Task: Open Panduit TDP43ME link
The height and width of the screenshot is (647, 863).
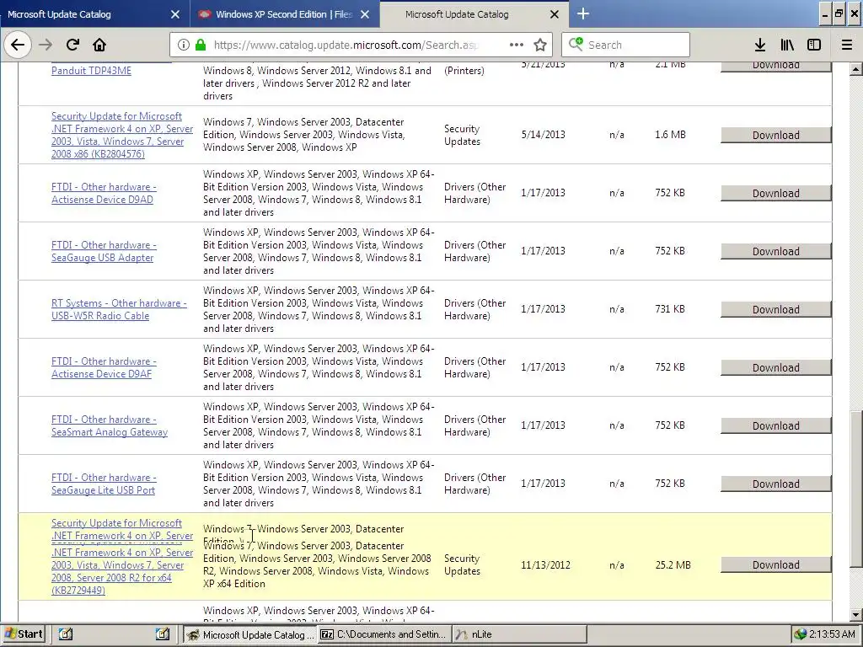Action: pyautogui.click(x=91, y=71)
